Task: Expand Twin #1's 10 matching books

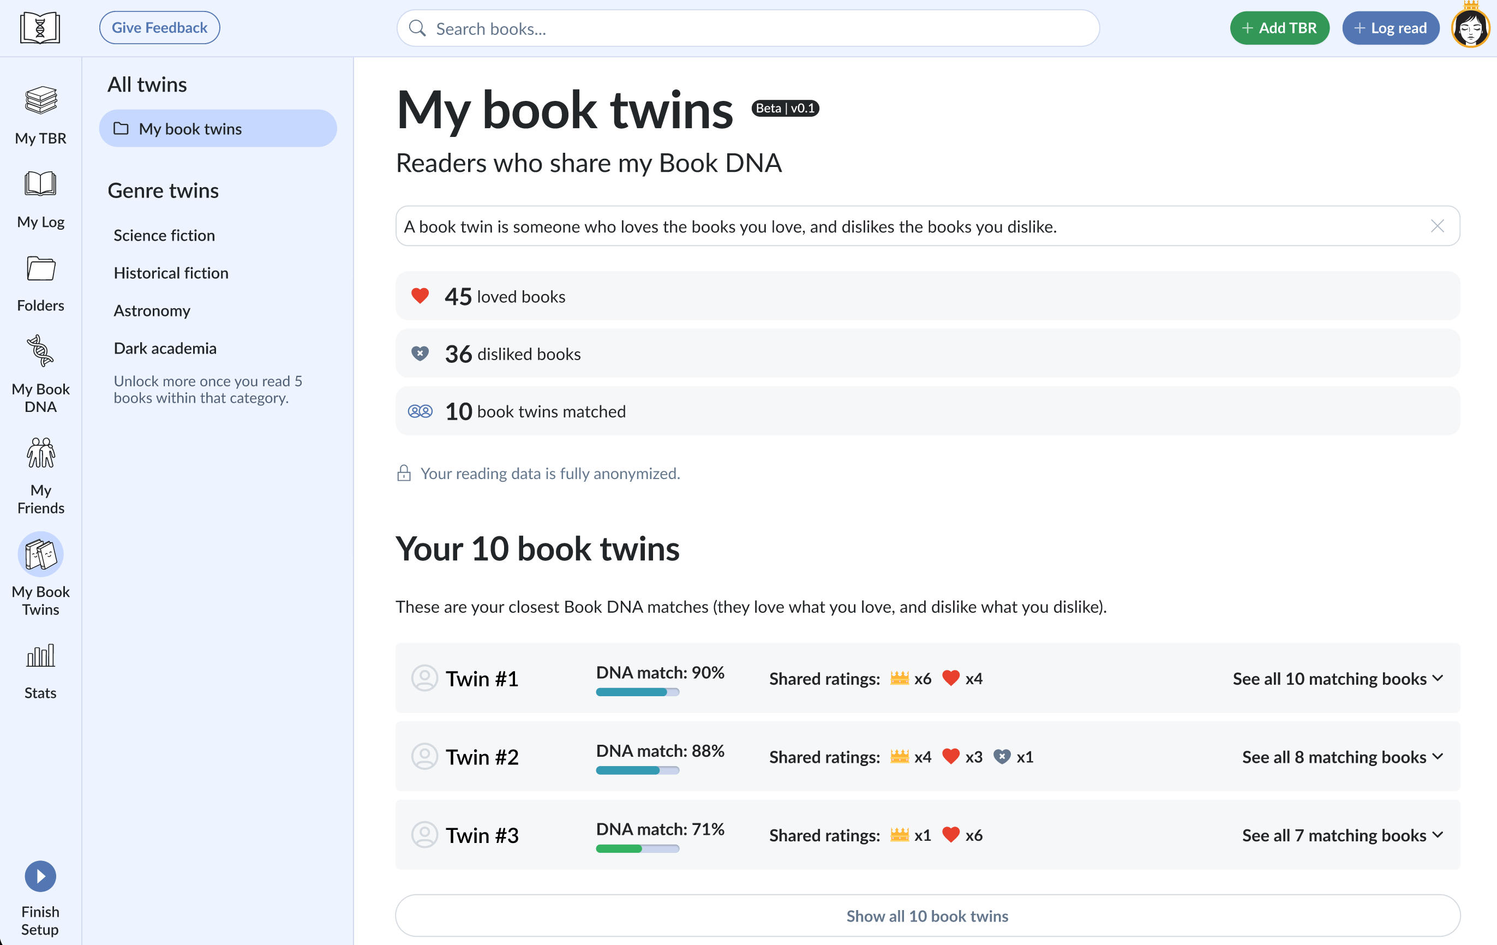Action: tap(1337, 679)
